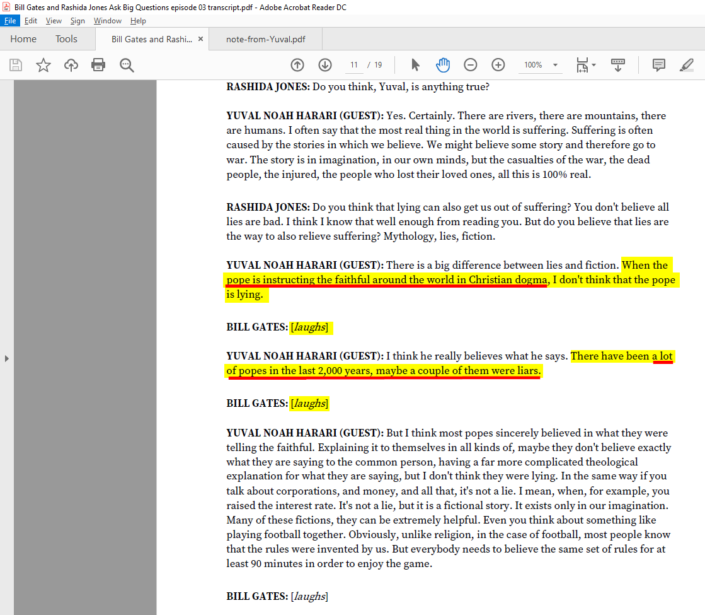The height and width of the screenshot is (615, 705).
Task: Click total page count '19'
Action: (x=378, y=65)
